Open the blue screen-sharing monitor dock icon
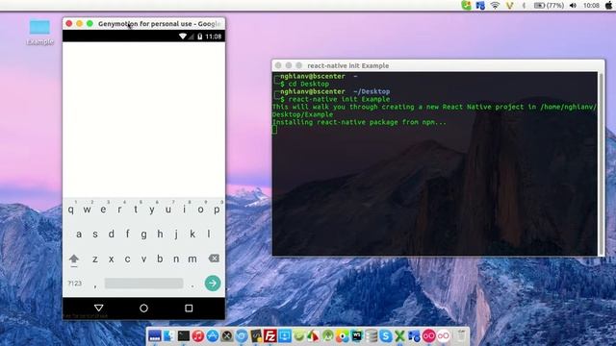This screenshot has height=346, width=616. [x=285, y=335]
